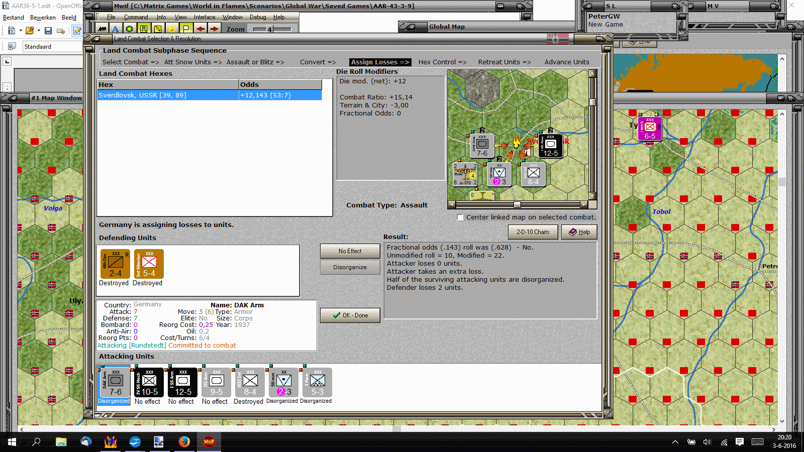Image resolution: width=804 pixels, height=452 pixels.
Task: Click the white flag toolbar icon
Action: point(186,29)
